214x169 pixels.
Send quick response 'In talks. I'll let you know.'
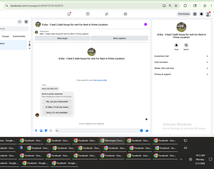(57, 107)
